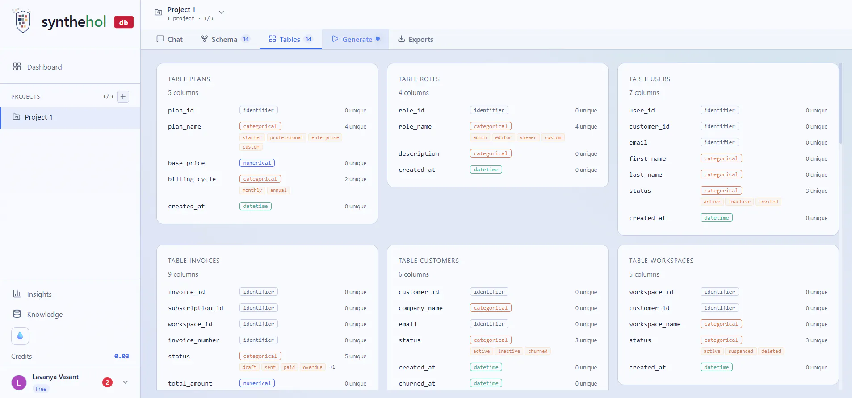Click the TABLE ROLES card title

pyautogui.click(x=419, y=79)
